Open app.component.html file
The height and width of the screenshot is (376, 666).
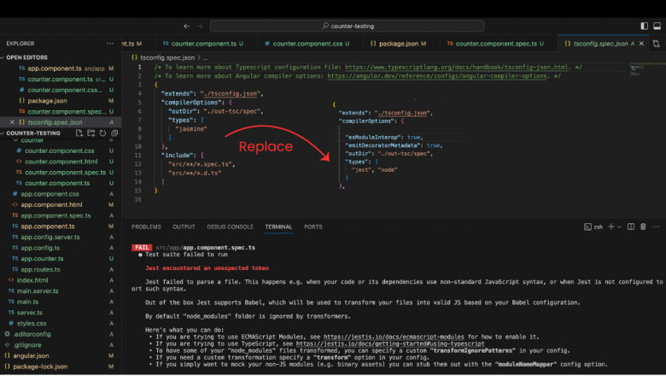click(51, 205)
